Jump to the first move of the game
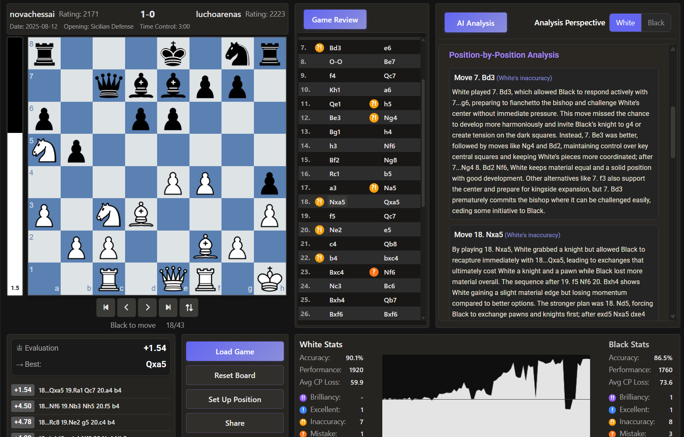684x437 pixels. pos(106,307)
